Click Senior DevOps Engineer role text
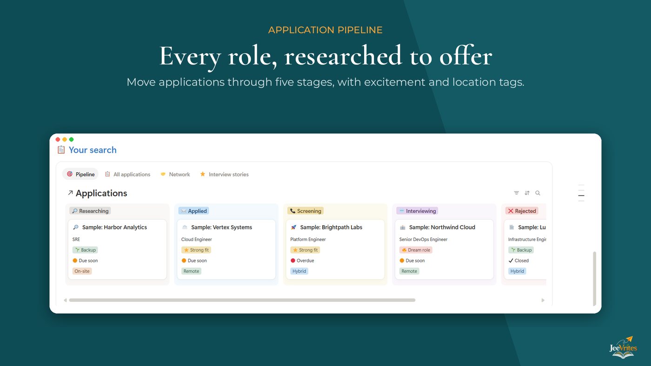Viewport: 651px width, 366px height. pyautogui.click(x=423, y=240)
